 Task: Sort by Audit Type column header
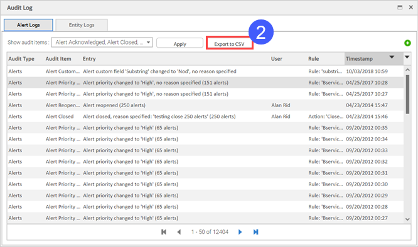[21, 59]
